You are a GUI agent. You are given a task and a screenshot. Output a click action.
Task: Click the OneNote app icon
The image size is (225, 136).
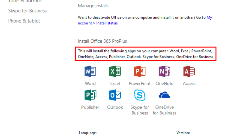(x=165, y=71)
